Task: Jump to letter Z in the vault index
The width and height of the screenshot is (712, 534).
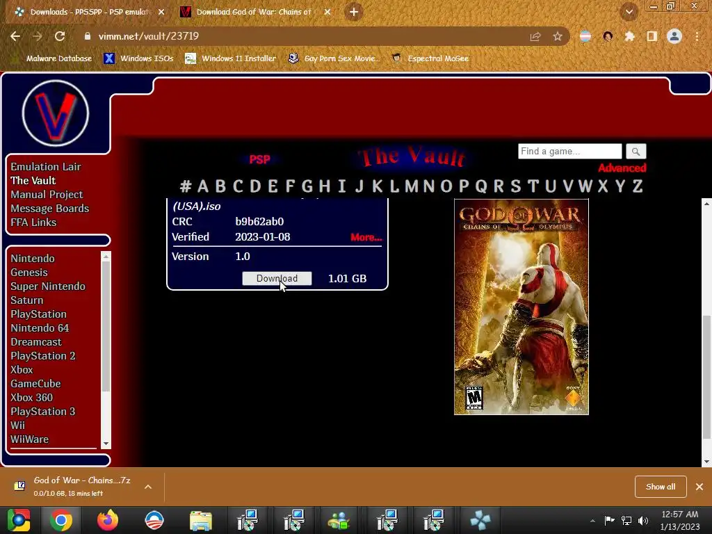Action: tap(638, 186)
